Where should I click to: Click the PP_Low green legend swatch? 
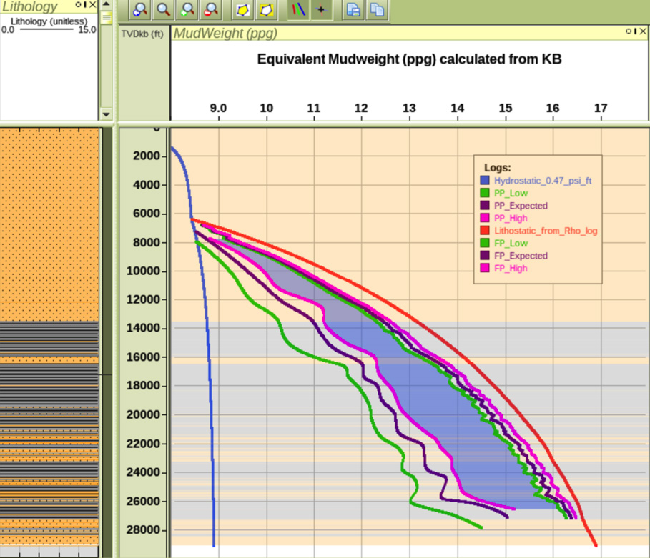tap(485, 193)
